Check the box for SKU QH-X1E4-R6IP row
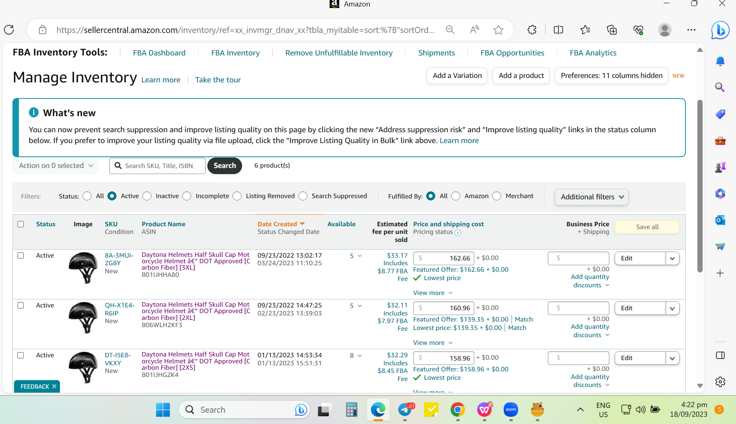Screen dimensions: 736x424 click(21, 305)
